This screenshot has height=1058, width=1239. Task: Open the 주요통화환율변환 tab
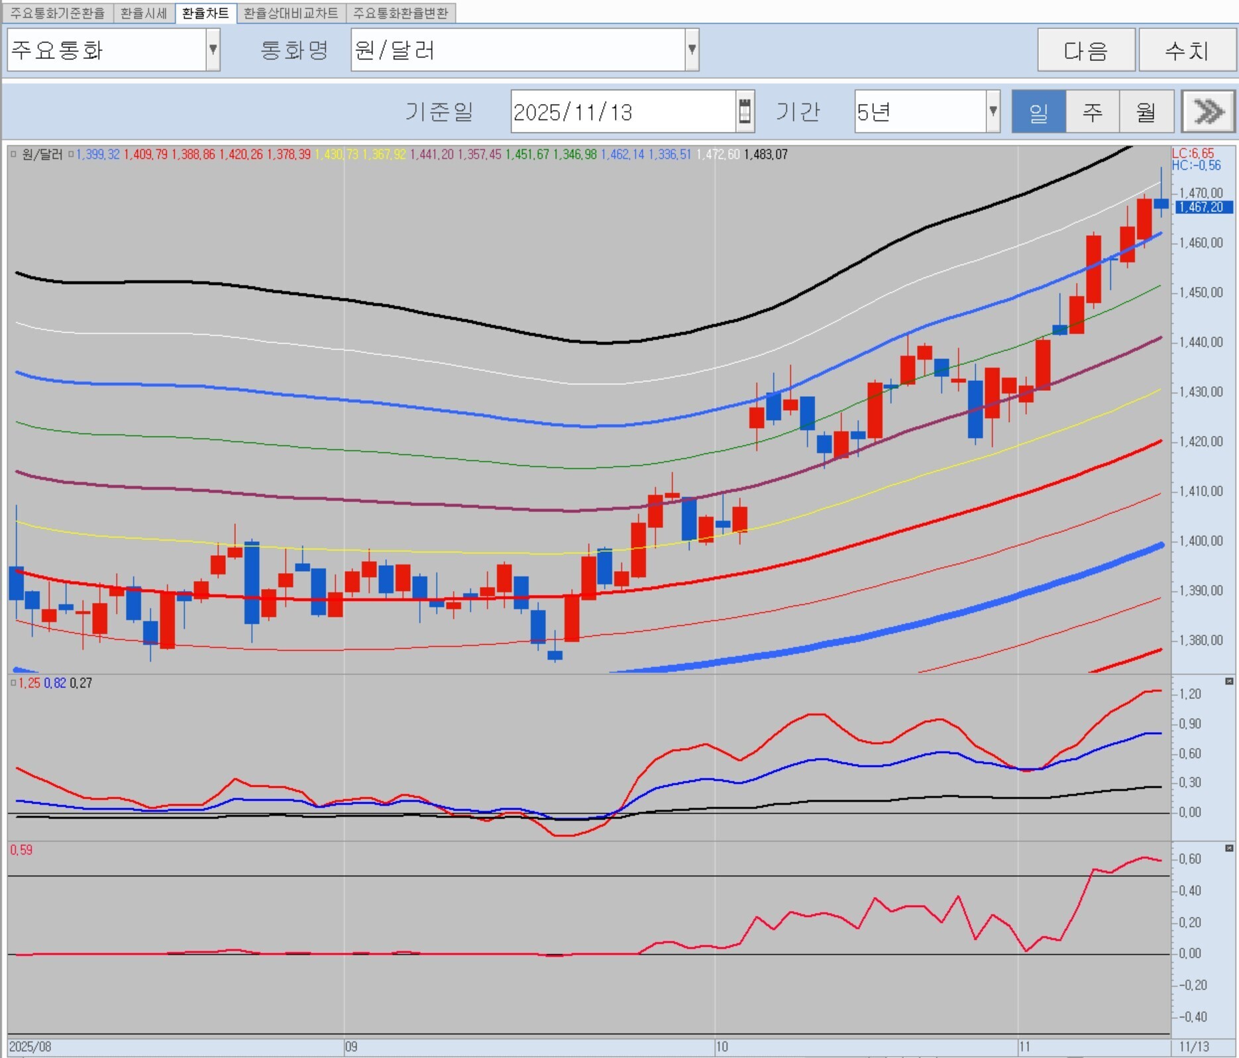point(401,13)
